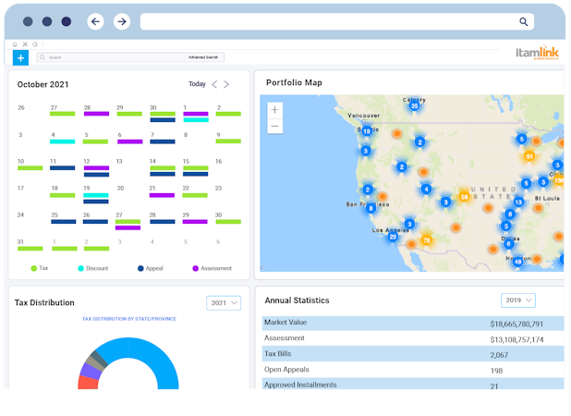
Task: Click the Advanced Search button
Action: [x=203, y=57]
